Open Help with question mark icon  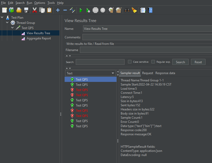(x=150, y=10)
